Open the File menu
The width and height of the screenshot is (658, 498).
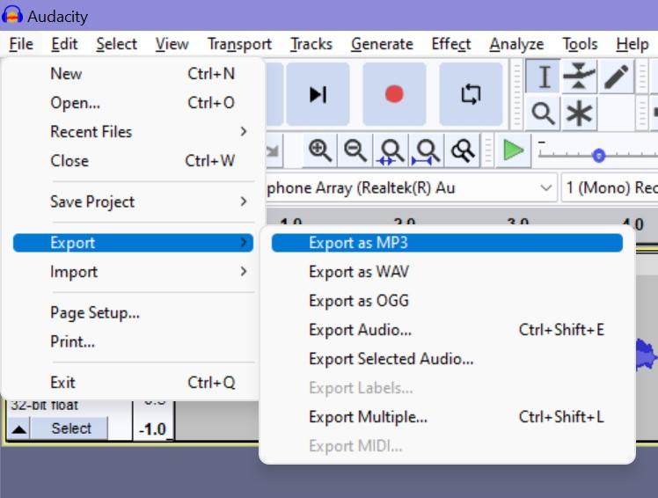(x=21, y=44)
